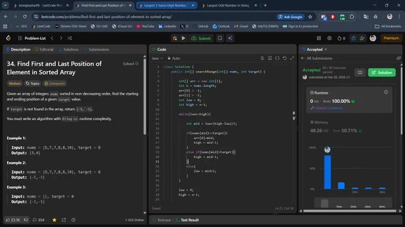Close the Accepted tab

[326, 49]
